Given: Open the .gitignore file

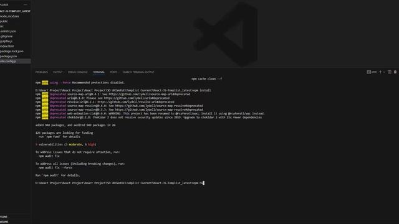Looking at the screenshot, I should tap(6, 36).
